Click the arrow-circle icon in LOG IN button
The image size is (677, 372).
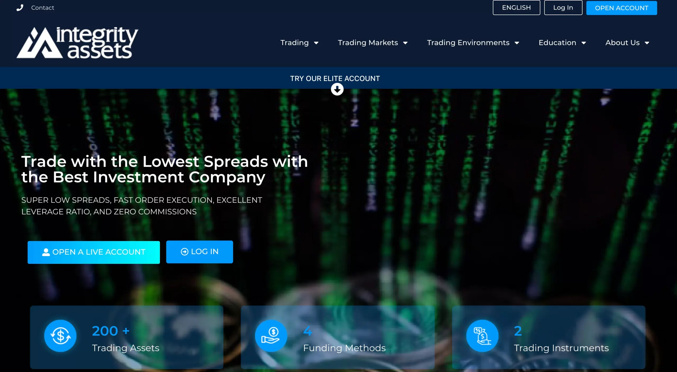pyautogui.click(x=185, y=252)
